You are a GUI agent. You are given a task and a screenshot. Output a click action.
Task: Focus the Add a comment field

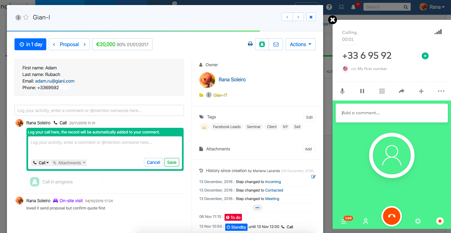391,113
